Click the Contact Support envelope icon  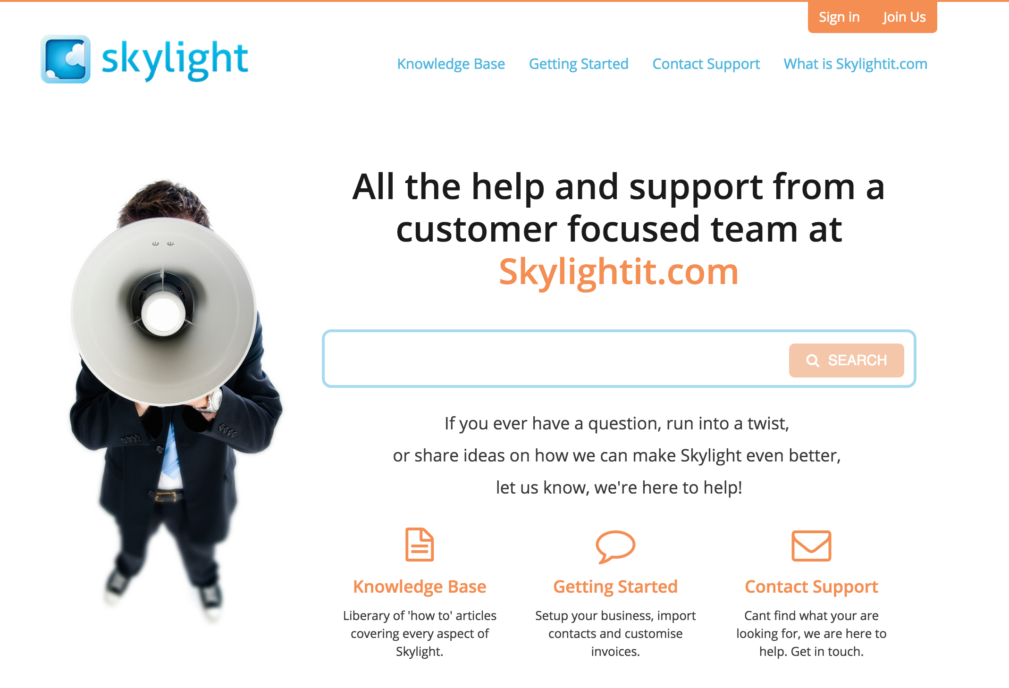coord(811,546)
